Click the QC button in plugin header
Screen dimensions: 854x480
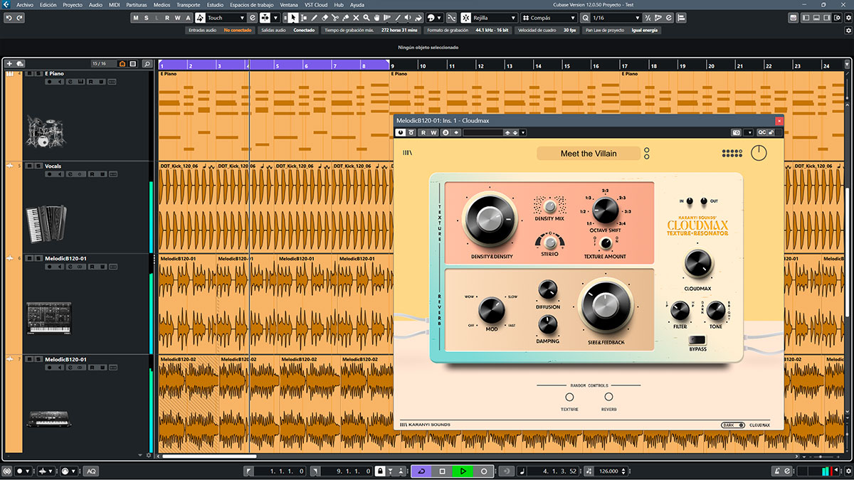coord(761,132)
